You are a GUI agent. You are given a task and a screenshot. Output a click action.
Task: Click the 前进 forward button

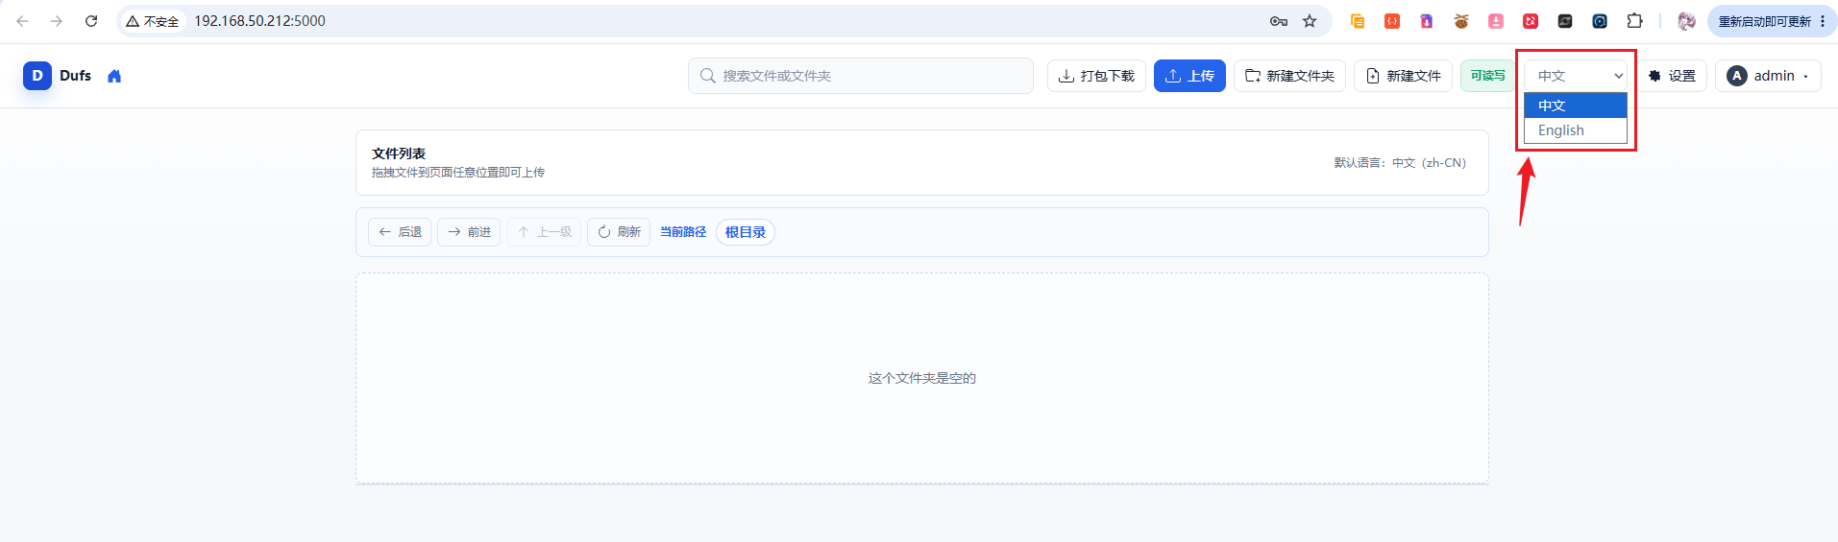[x=469, y=232]
